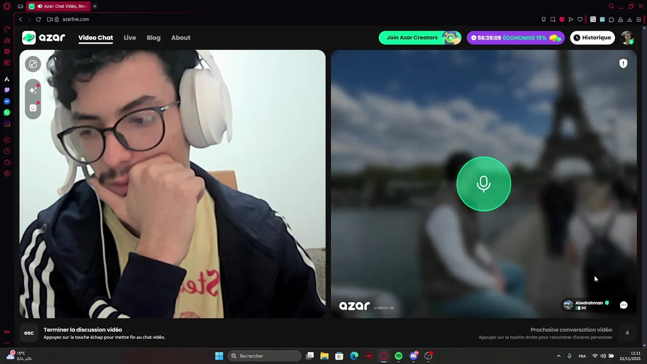Open GX Control speedometer in sidebar
The width and height of the screenshot is (647, 364).
click(7, 29)
